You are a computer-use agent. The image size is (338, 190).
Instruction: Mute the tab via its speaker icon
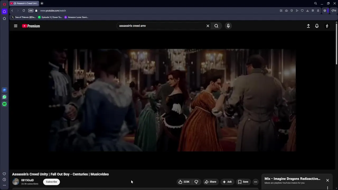pos(15,3)
